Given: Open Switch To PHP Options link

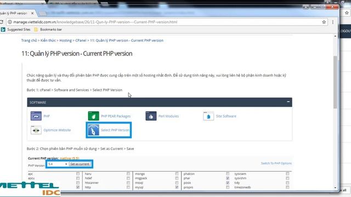Looking at the screenshot, I should (x=276, y=163).
